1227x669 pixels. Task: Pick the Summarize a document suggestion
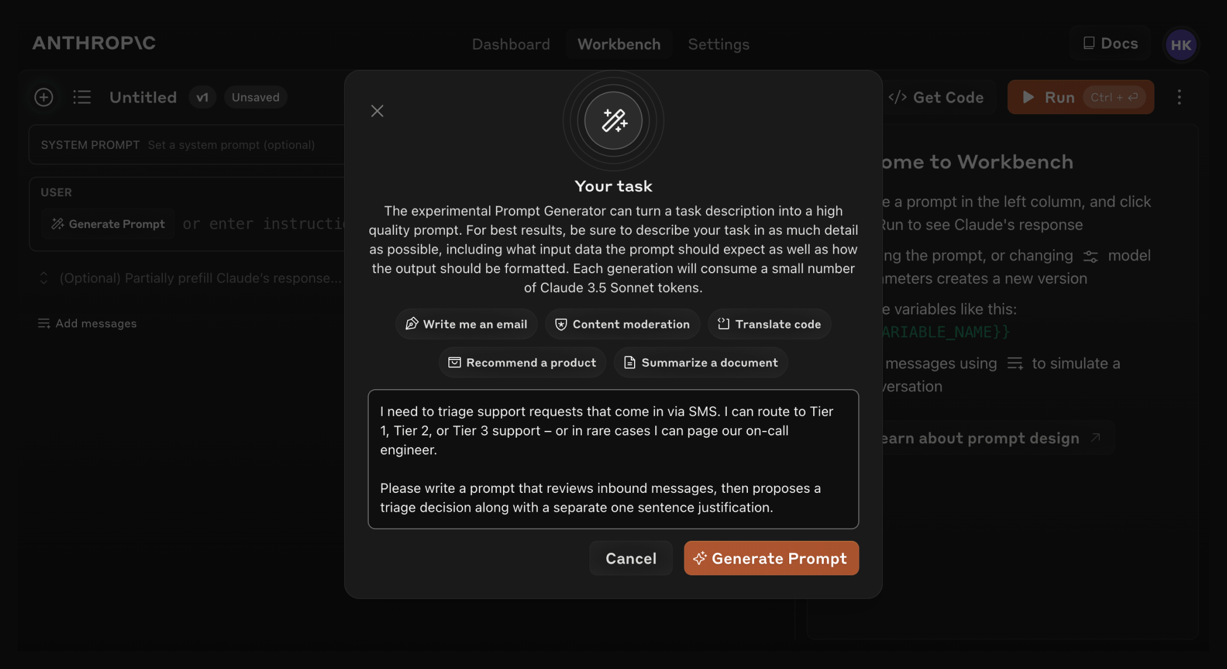[x=701, y=362]
